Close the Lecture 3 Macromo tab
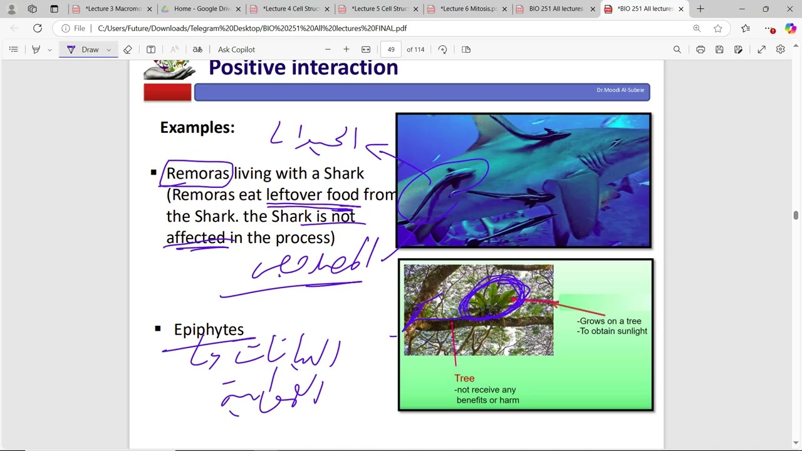 (x=149, y=9)
